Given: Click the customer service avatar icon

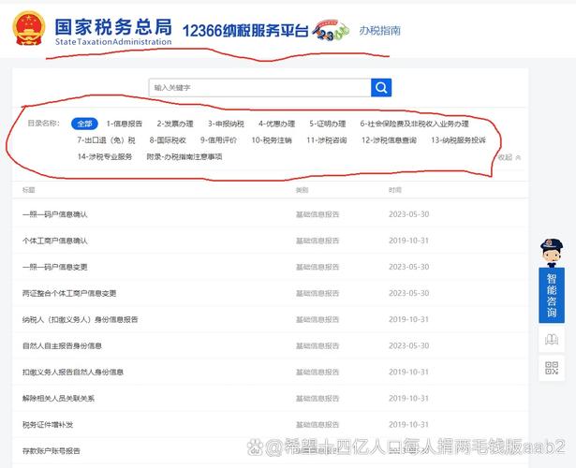Looking at the screenshot, I should pos(552,252).
